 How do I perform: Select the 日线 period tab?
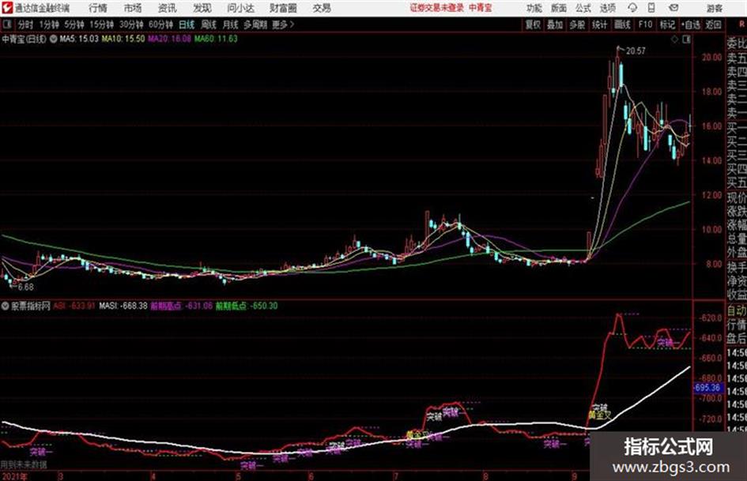(187, 24)
